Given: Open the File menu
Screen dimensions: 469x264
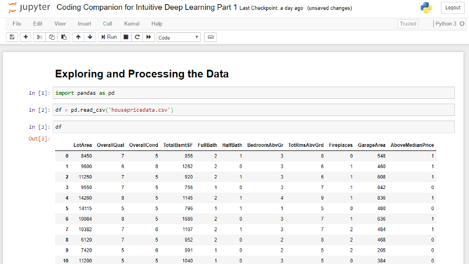Looking at the screenshot, I should pyautogui.click(x=16, y=23).
